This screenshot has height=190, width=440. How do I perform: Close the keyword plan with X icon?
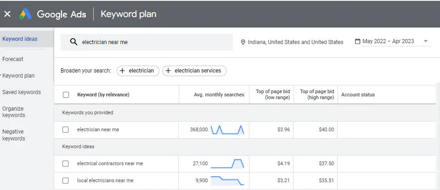[x=7, y=14]
